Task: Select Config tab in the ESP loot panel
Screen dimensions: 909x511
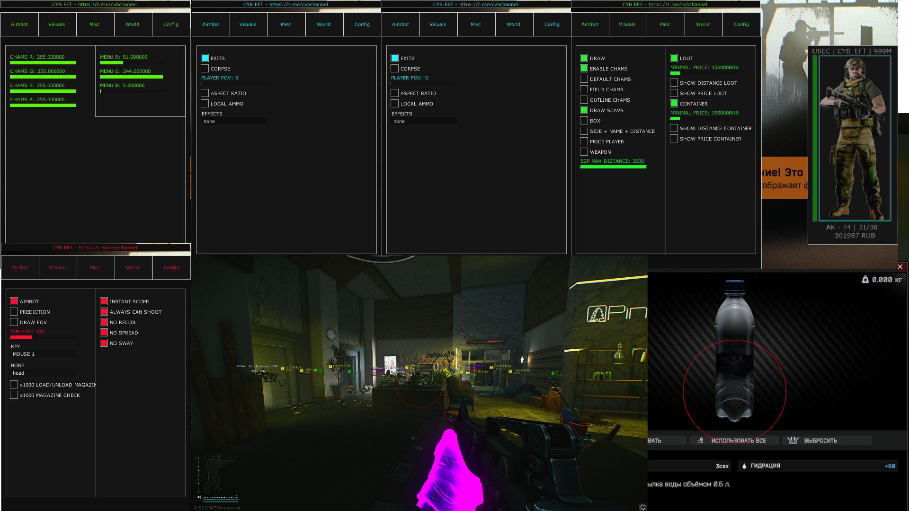Action: click(741, 24)
